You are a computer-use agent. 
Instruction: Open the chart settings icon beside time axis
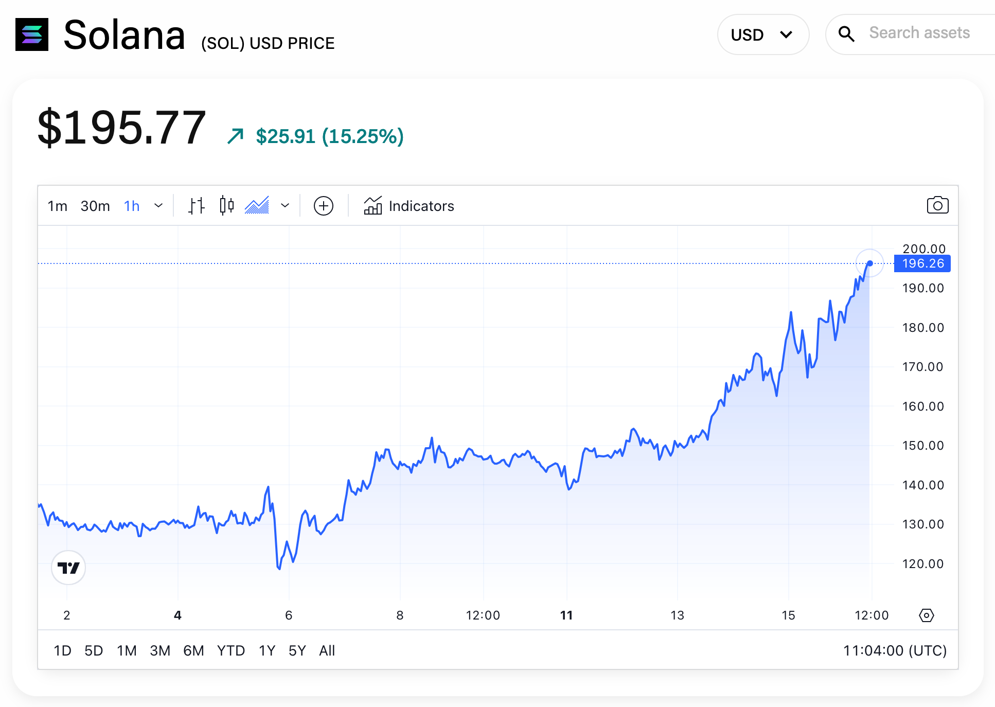click(x=926, y=615)
